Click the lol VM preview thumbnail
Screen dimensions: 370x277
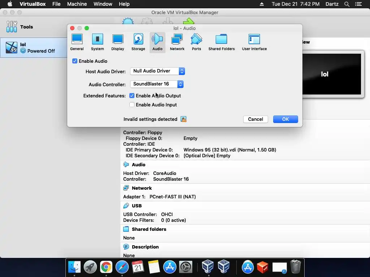pos(332,74)
